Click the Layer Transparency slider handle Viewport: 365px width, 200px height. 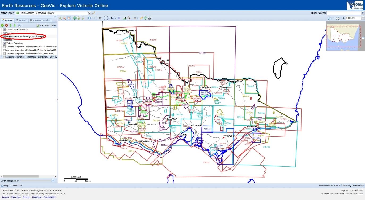[53, 180]
